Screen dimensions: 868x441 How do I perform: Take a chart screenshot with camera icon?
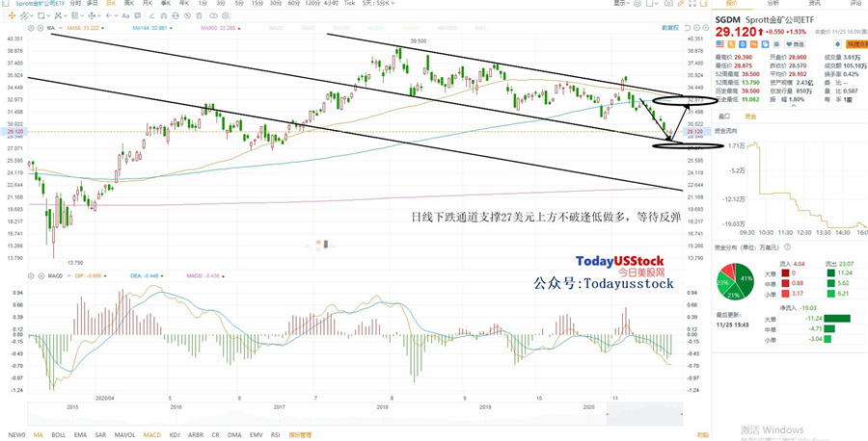pyautogui.click(x=668, y=3)
